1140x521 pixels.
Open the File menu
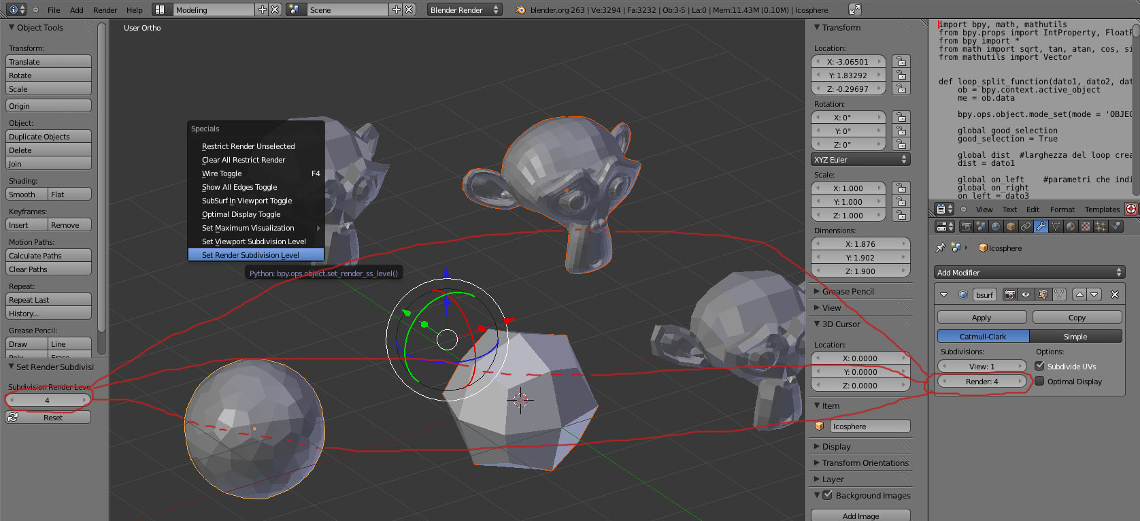coord(54,10)
